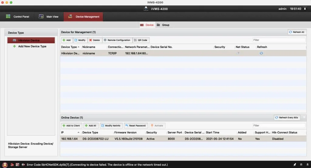Viewport: 311px width, 168px height.
Task: Click the Disabled Hik-Connect status cell
Action: pos(278,139)
